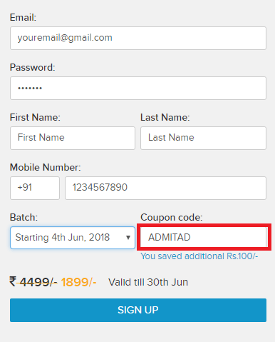The image size is (275, 342).
Task: Click the "Batch:" label
Action: click(24, 218)
